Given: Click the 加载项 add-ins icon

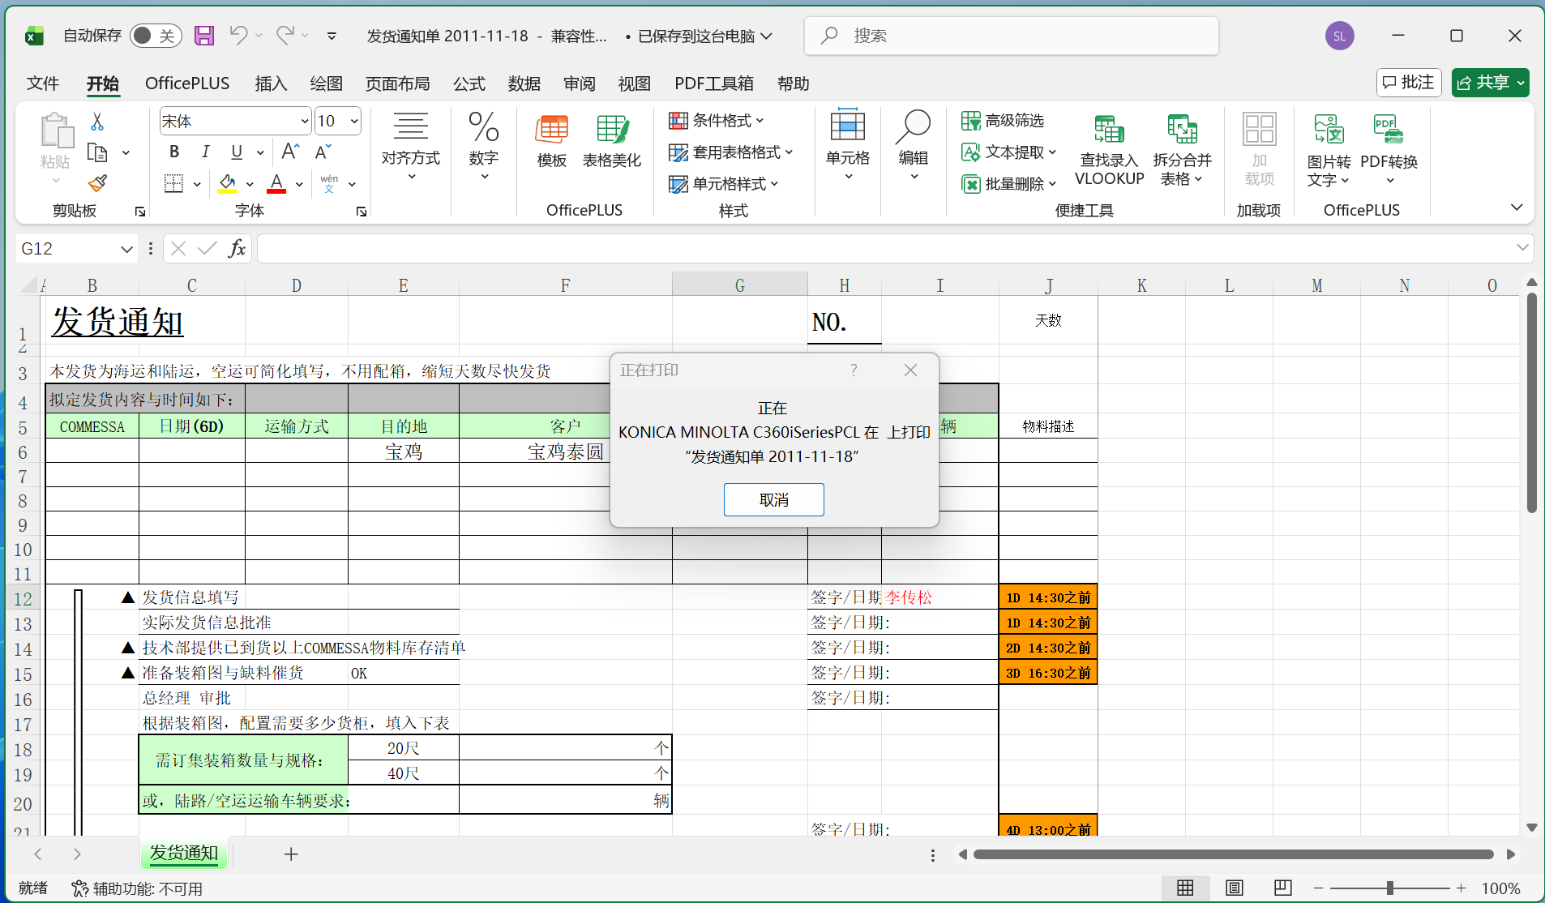Looking at the screenshot, I should coord(1259,150).
